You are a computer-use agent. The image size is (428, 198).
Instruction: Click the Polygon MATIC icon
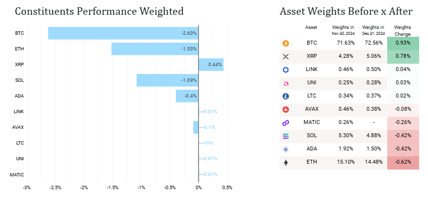pos(286,123)
